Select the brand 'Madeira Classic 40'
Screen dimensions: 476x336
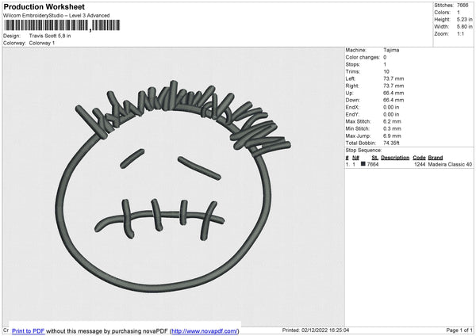pos(450,164)
